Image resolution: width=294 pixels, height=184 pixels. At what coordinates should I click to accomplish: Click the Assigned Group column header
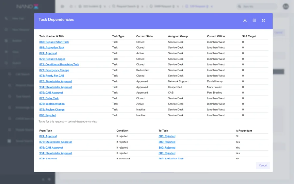tap(178, 36)
